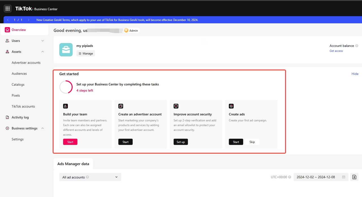Image resolution: width=362 pixels, height=197 pixels.
Task: Click Get access under Account balance
Action: click(x=336, y=51)
